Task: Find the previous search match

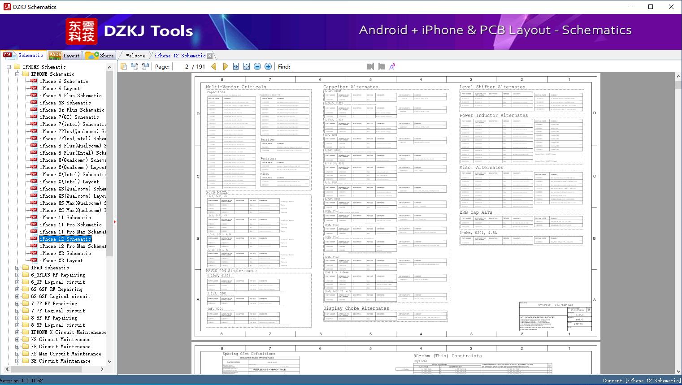Action: coord(370,66)
